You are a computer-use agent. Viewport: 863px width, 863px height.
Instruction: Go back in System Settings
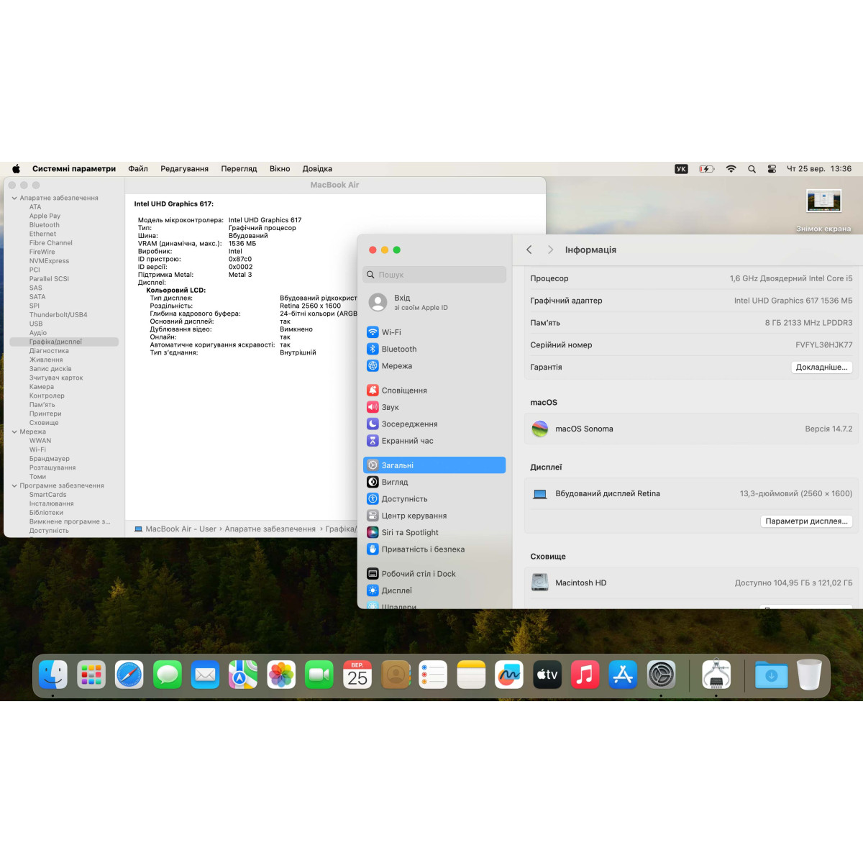pos(529,250)
